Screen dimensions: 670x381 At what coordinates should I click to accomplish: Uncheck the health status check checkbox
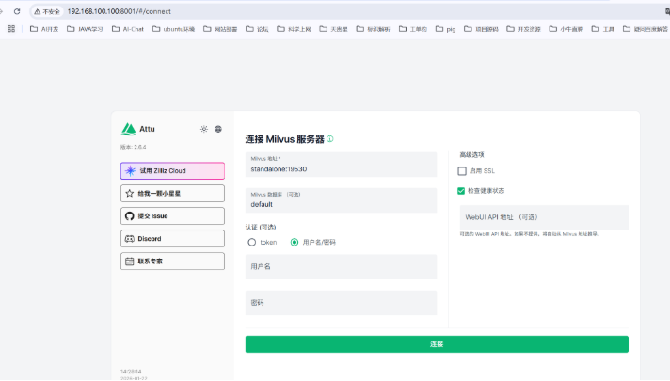pos(462,190)
